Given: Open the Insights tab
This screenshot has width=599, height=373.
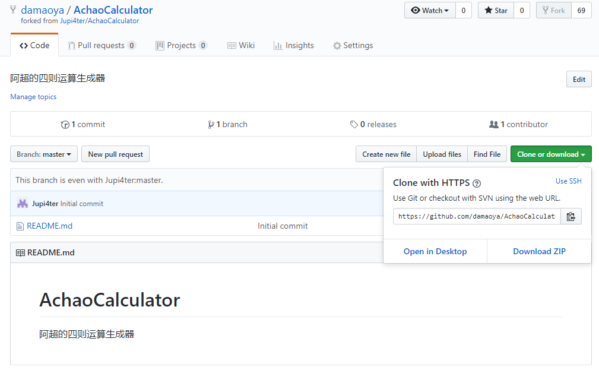Looking at the screenshot, I should (293, 45).
